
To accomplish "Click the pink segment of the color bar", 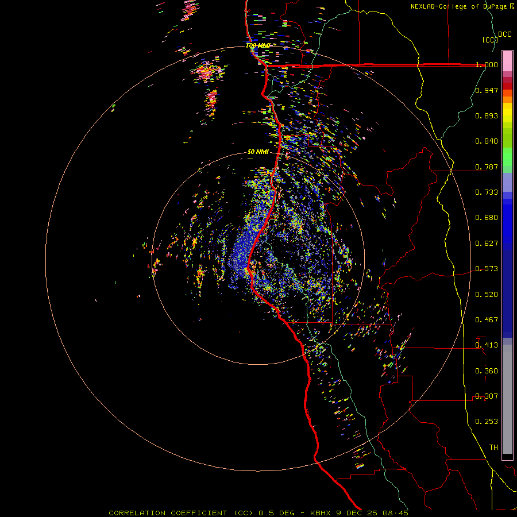I will coord(507,60).
